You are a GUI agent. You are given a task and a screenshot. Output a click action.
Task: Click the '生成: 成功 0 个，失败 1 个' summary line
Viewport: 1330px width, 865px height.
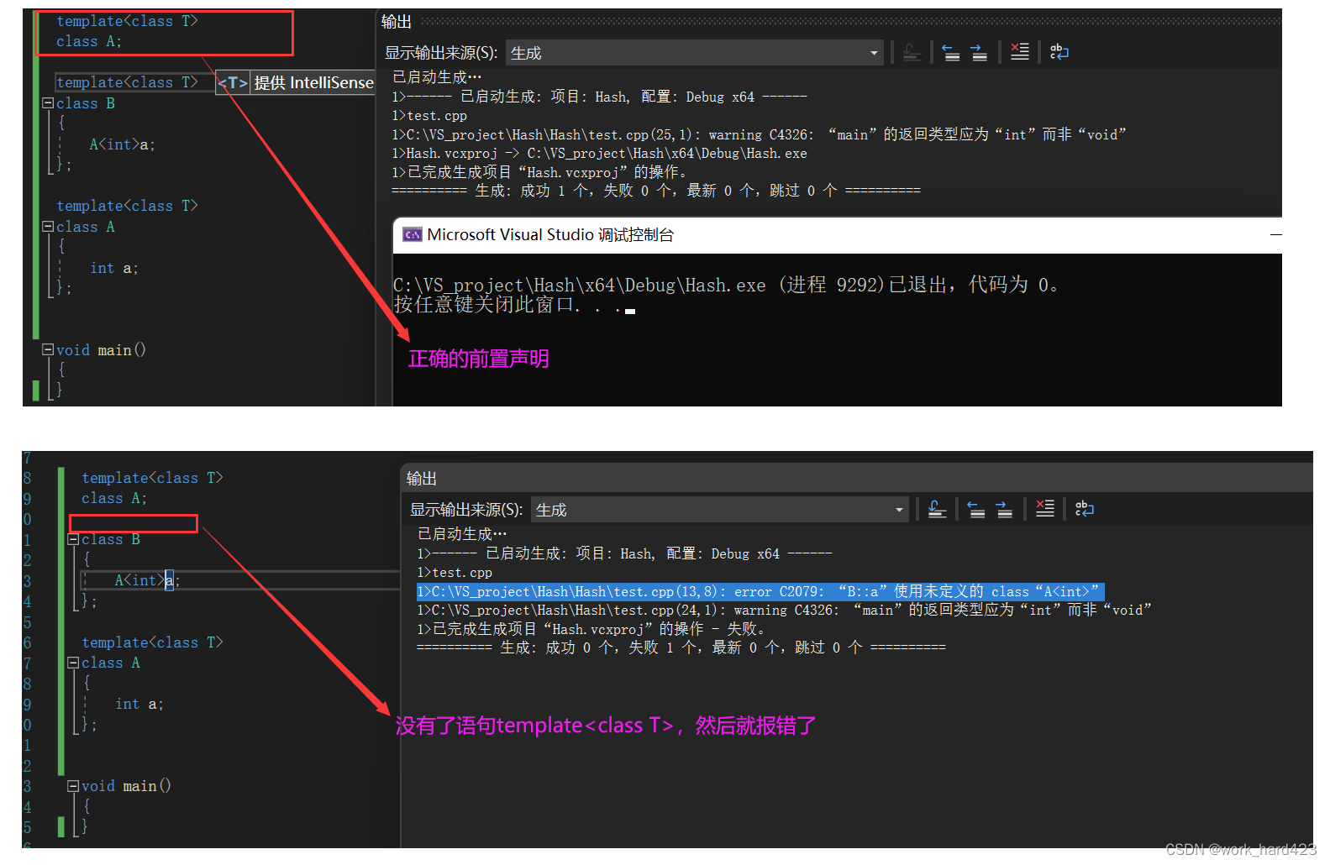[681, 647]
